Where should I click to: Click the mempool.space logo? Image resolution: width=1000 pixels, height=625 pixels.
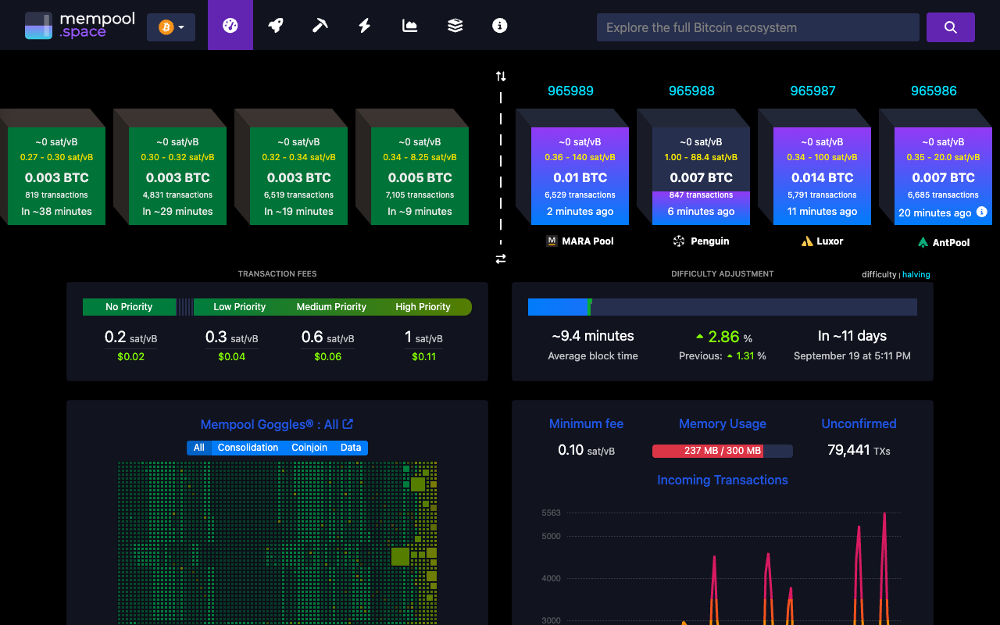pos(80,25)
